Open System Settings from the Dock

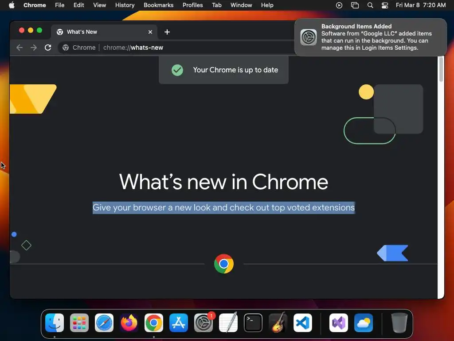tap(203, 323)
